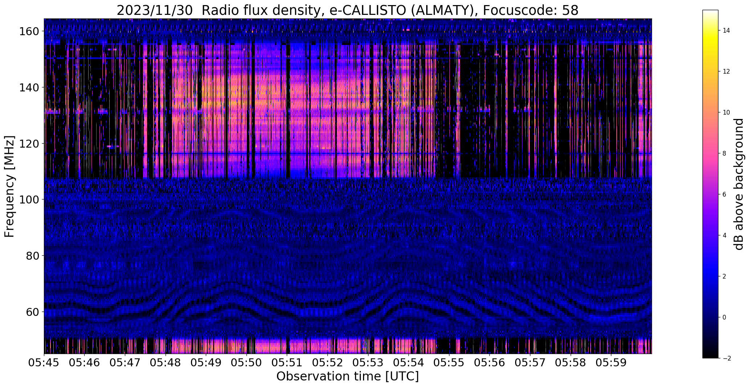Image resolution: width=750 pixels, height=387 pixels.
Task: Click the 10 colorbar tick label
Action: coord(726,113)
